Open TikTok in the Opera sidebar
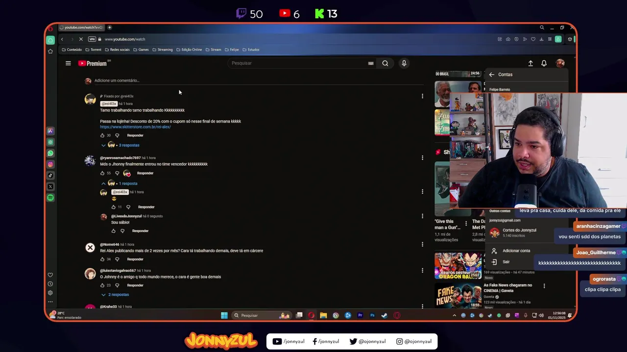 point(50,176)
